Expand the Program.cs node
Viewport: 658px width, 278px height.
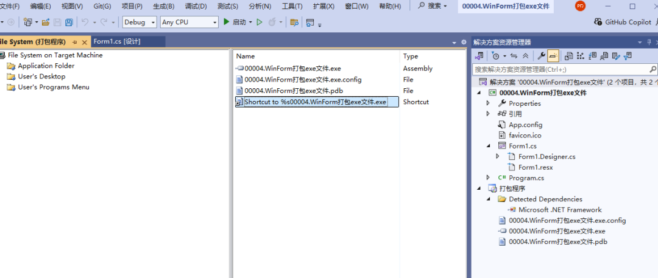[x=487, y=178]
